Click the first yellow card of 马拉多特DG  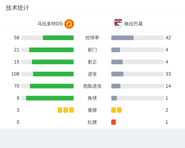point(60,110)
